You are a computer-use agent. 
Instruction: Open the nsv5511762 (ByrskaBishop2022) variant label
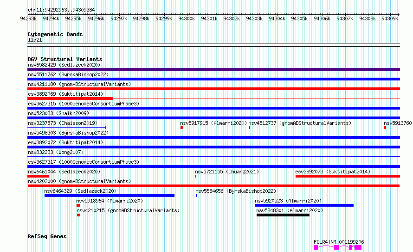click(x=68, y=74)
